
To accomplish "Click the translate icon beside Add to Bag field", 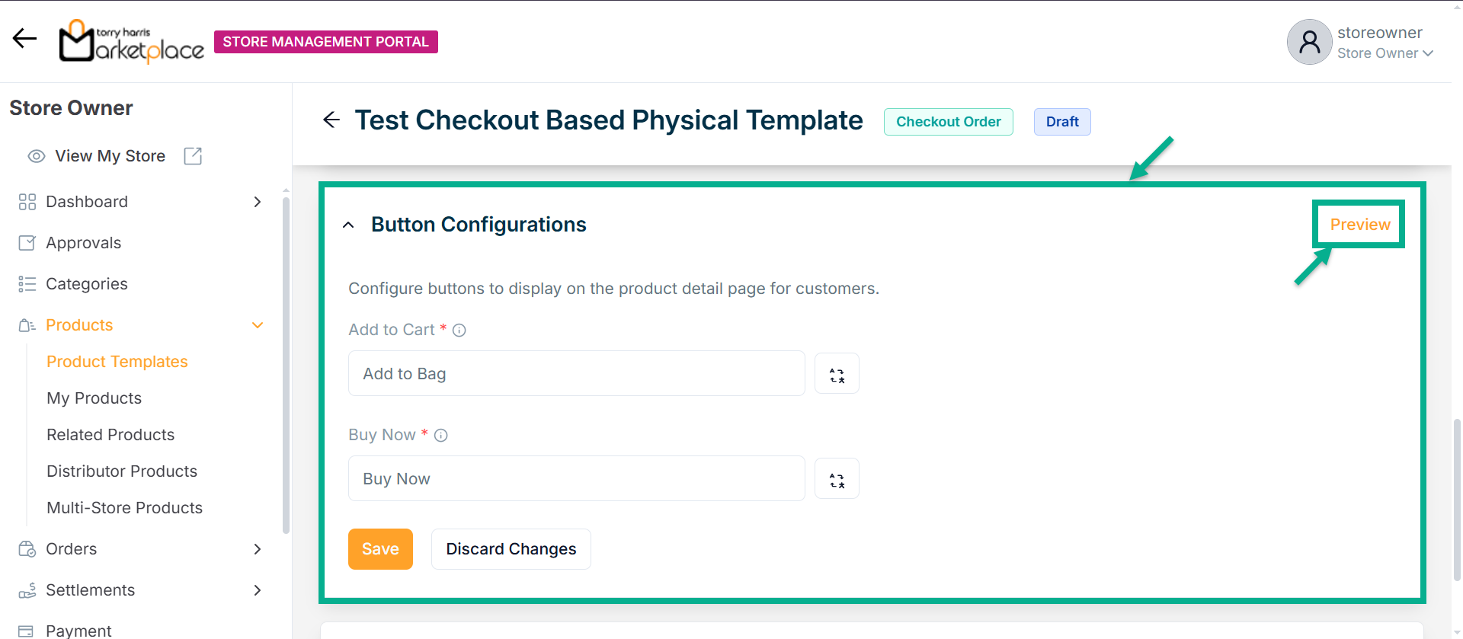I will pos(837,374).
